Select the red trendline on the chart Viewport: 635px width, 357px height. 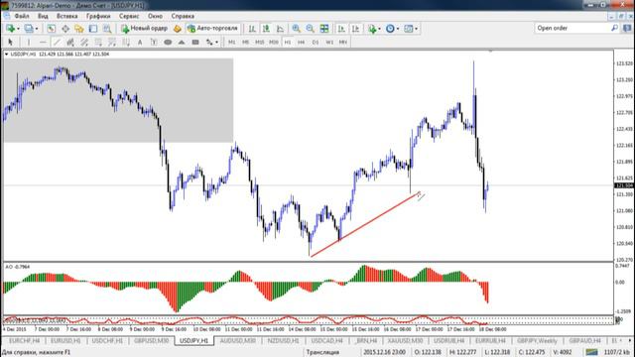pyautogui.click(x=364, y=225)
